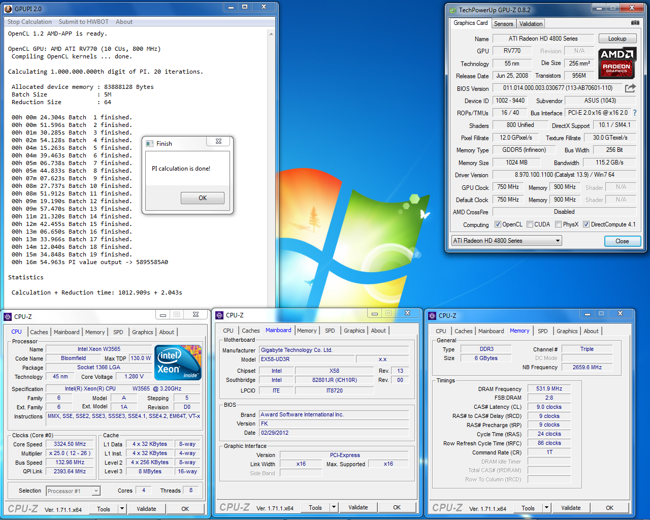Open the ATI Radeon HD 4800 Series dropdown
The image size is (650, 520).
506,241
